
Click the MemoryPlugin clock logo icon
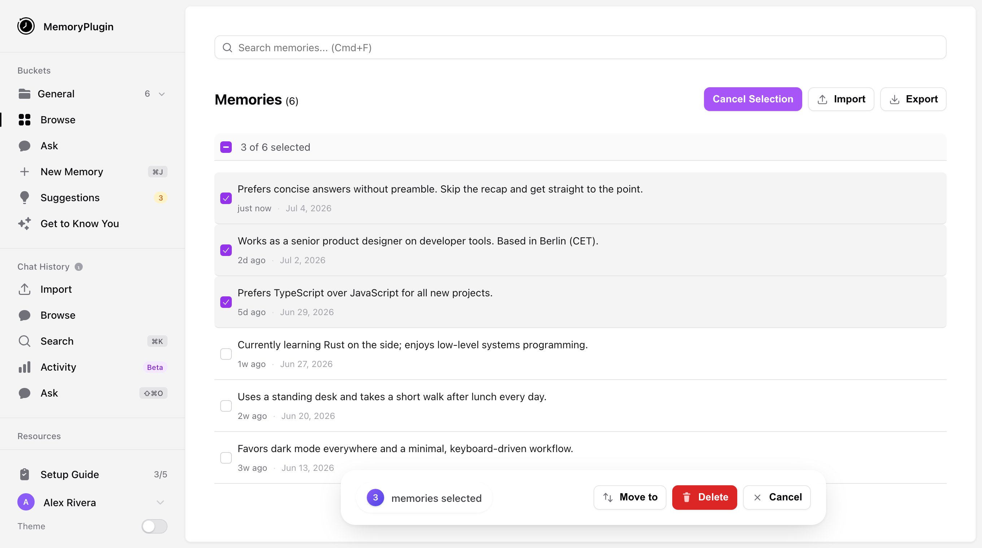(x=26, y=26)
